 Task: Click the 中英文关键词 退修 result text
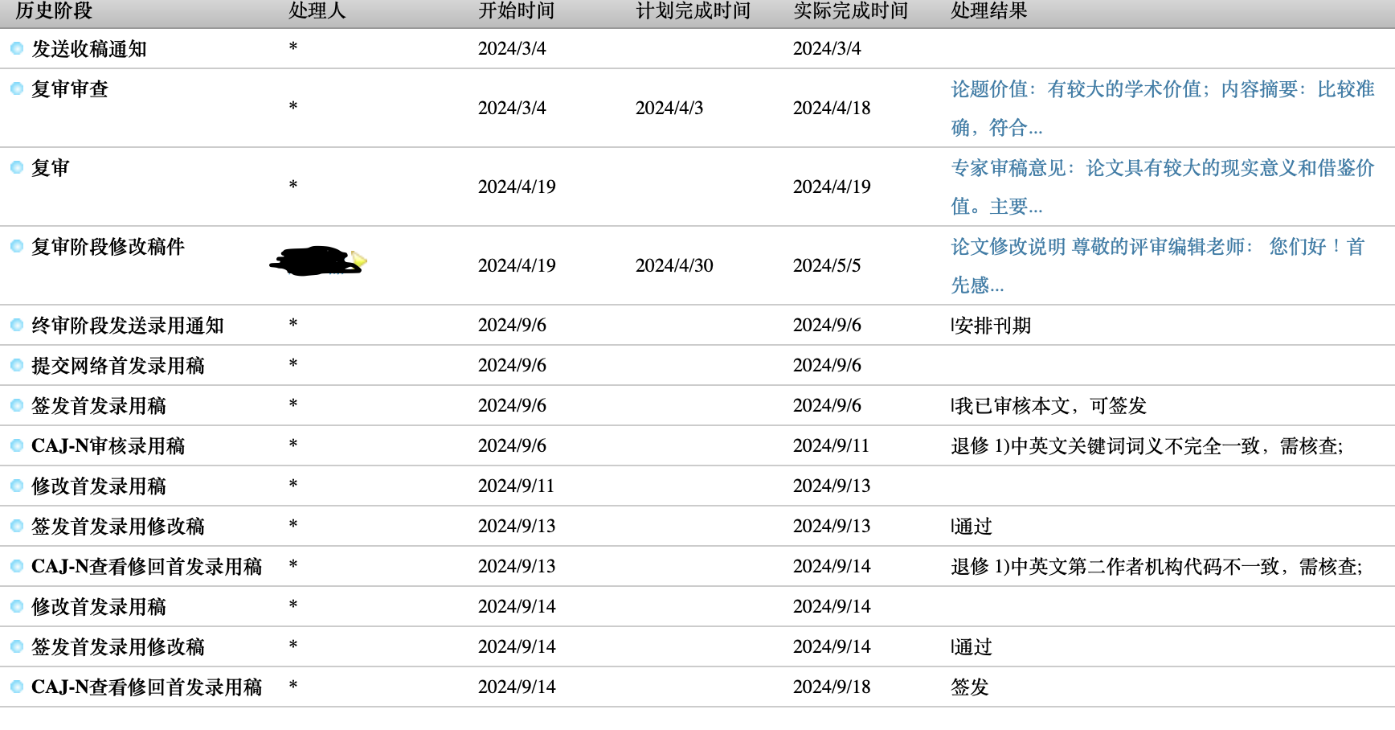click(x=1146, y=446)
